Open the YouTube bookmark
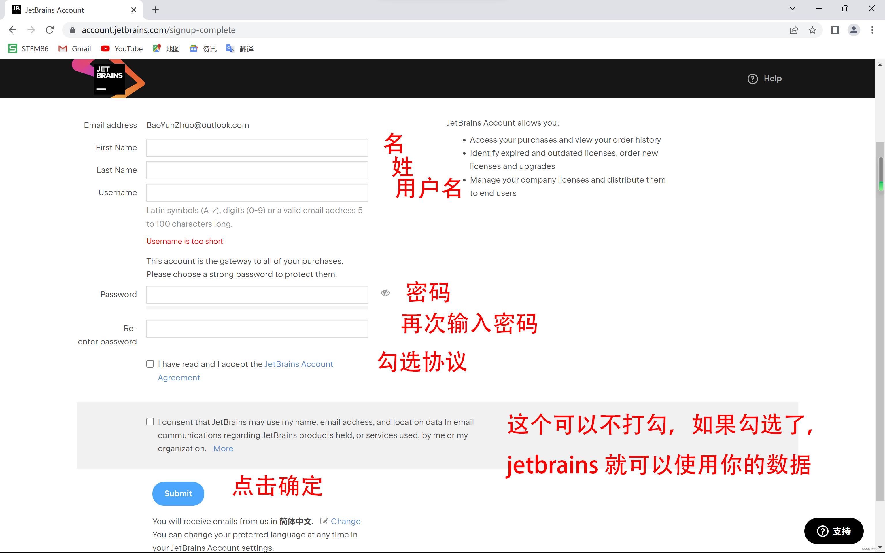The width and height of the screenshot is (885, 553). 122,49
